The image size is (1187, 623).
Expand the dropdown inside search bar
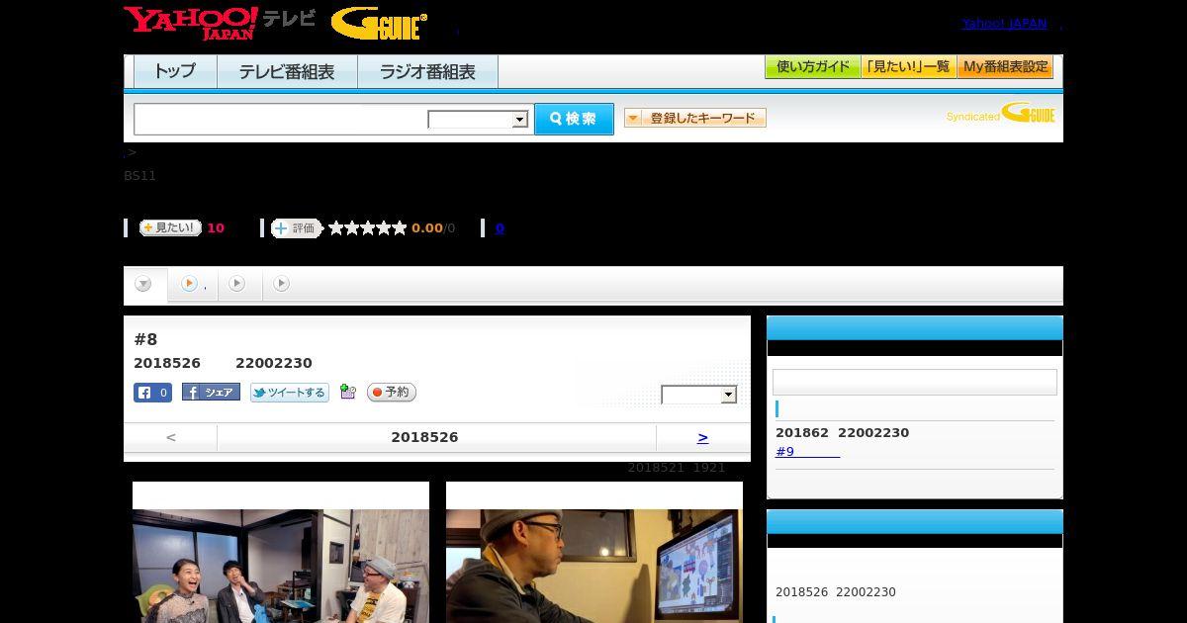(478, 120)
